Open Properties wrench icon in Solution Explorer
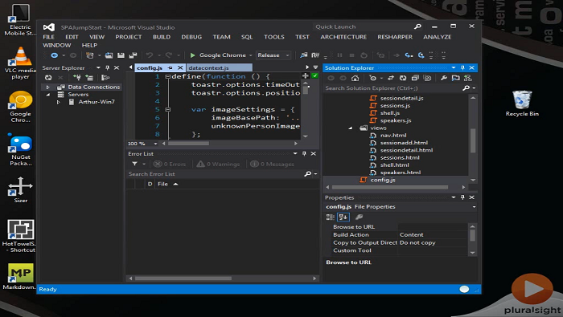 click(444, 78)
